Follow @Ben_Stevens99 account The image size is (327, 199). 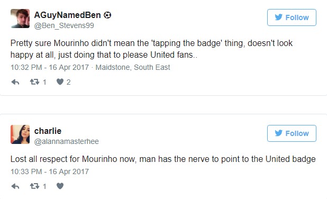[292, 17]
